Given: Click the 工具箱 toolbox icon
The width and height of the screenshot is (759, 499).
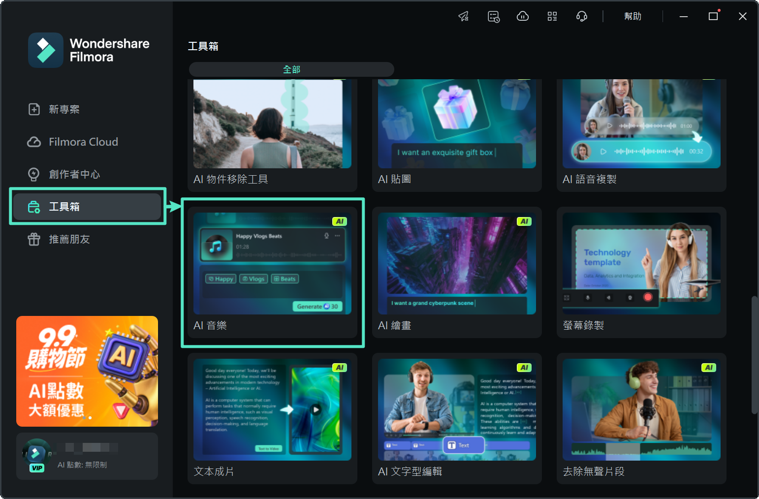Looking at the screenshot, I should (x=34, y=207).
